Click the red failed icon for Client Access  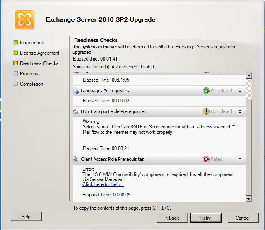(x=206, y=159)
